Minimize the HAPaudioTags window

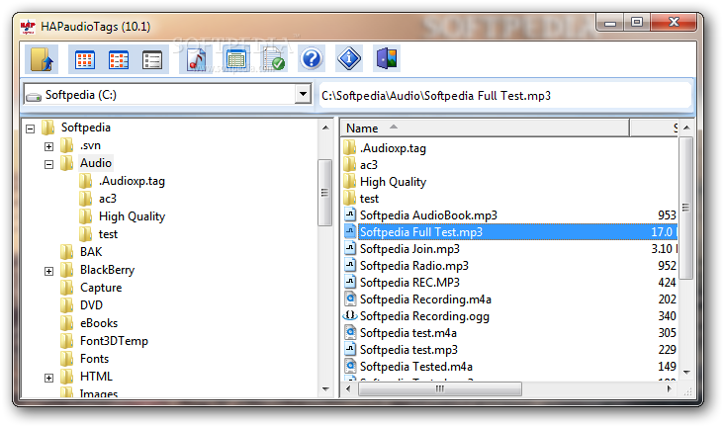click(610, 22)
